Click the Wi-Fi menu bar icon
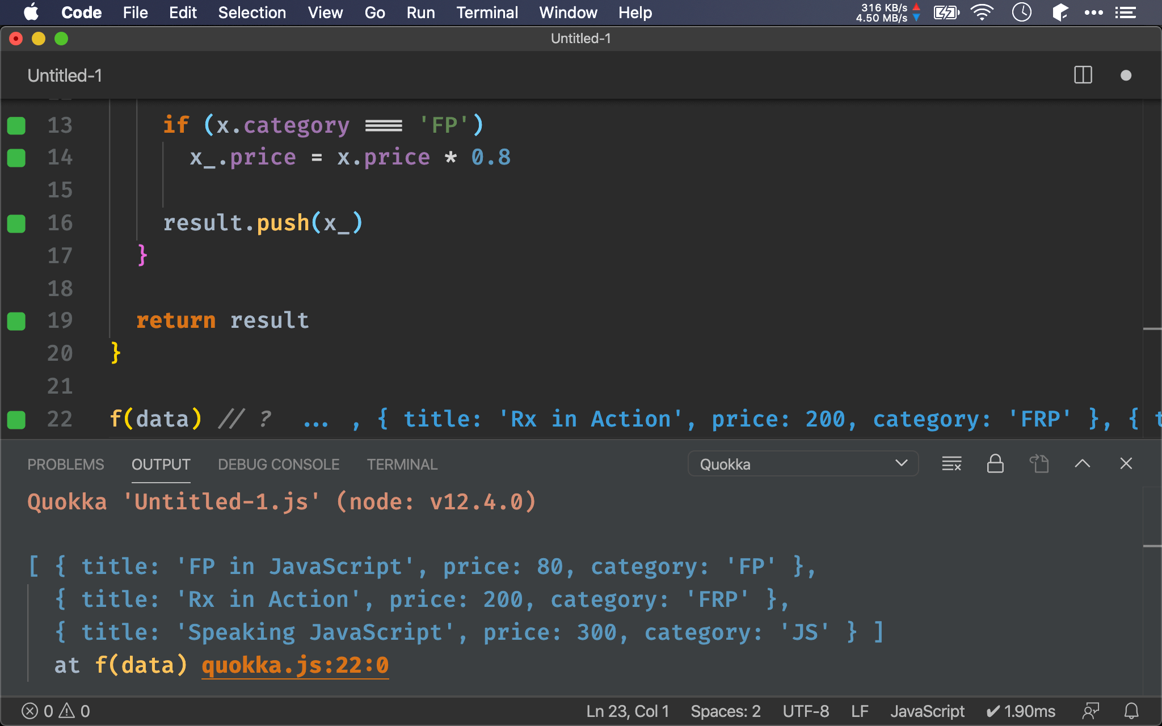 [982, 12]
